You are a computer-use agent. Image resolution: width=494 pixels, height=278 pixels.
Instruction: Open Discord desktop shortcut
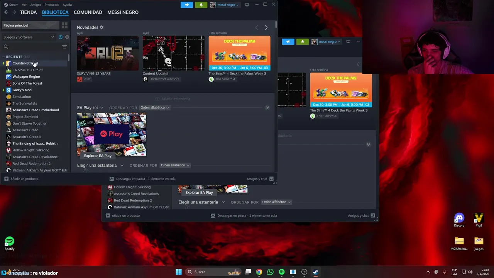(x=459, y=220)
